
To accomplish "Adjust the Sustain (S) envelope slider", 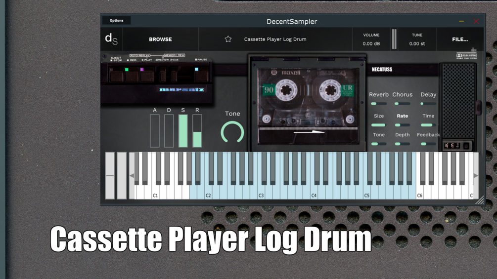I will click(183, 131).
